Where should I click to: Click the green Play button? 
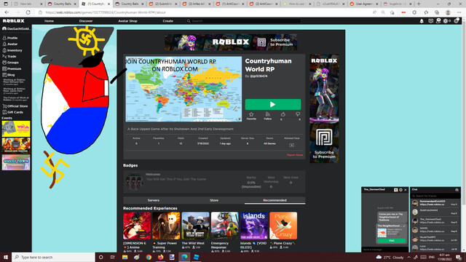(273, 104)
